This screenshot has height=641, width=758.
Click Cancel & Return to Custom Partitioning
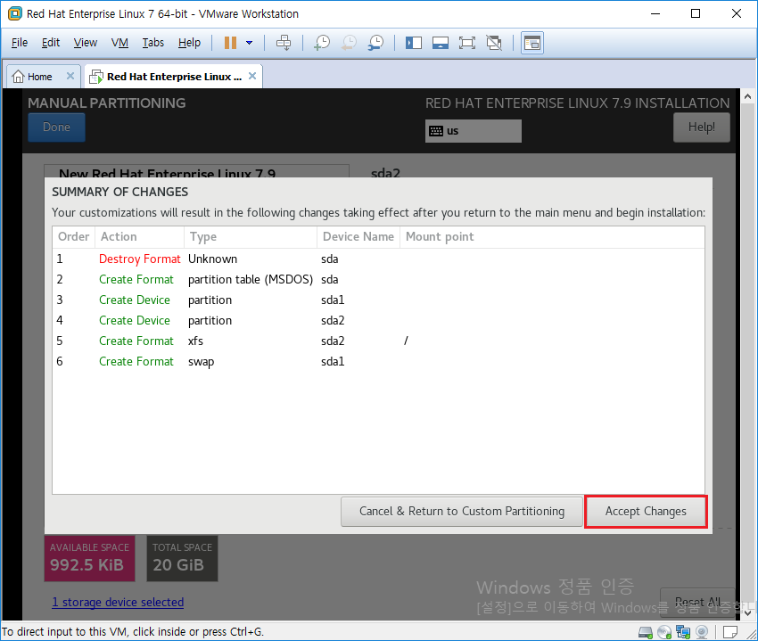(x=462, y=512)
